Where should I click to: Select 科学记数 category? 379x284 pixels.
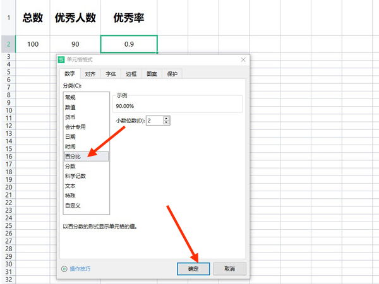coord(75,176)
